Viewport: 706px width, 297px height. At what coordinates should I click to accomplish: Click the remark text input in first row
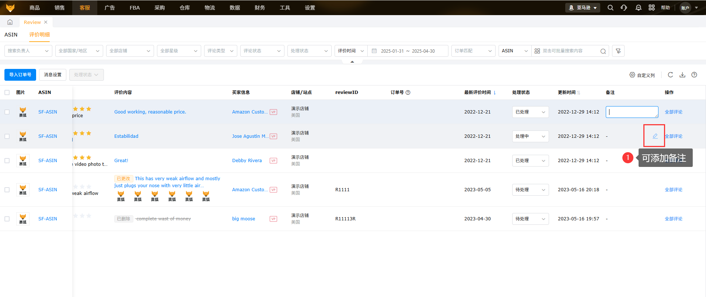632,112
